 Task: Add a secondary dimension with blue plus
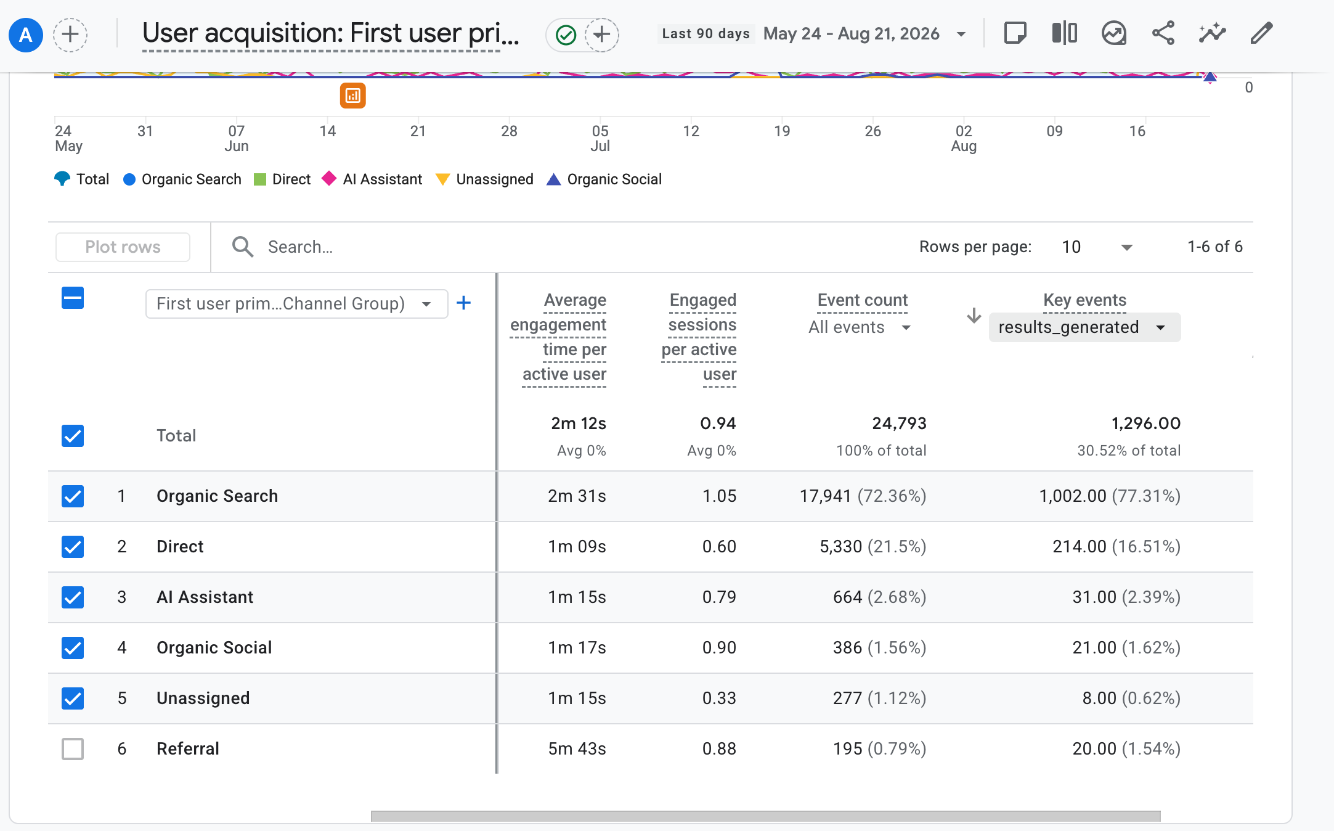click(463, 303)
